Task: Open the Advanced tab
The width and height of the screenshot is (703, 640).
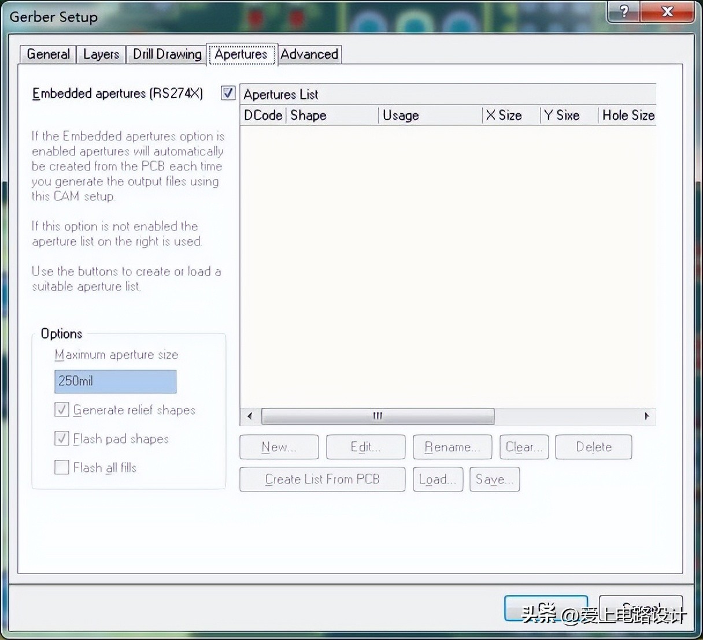Action: [309, 54]
